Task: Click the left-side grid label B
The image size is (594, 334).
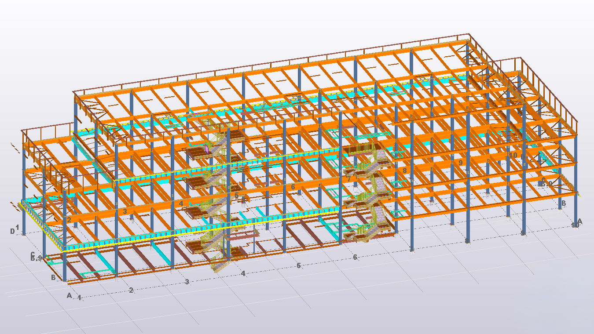Action: pyautogui.click(x=53, y=277)
